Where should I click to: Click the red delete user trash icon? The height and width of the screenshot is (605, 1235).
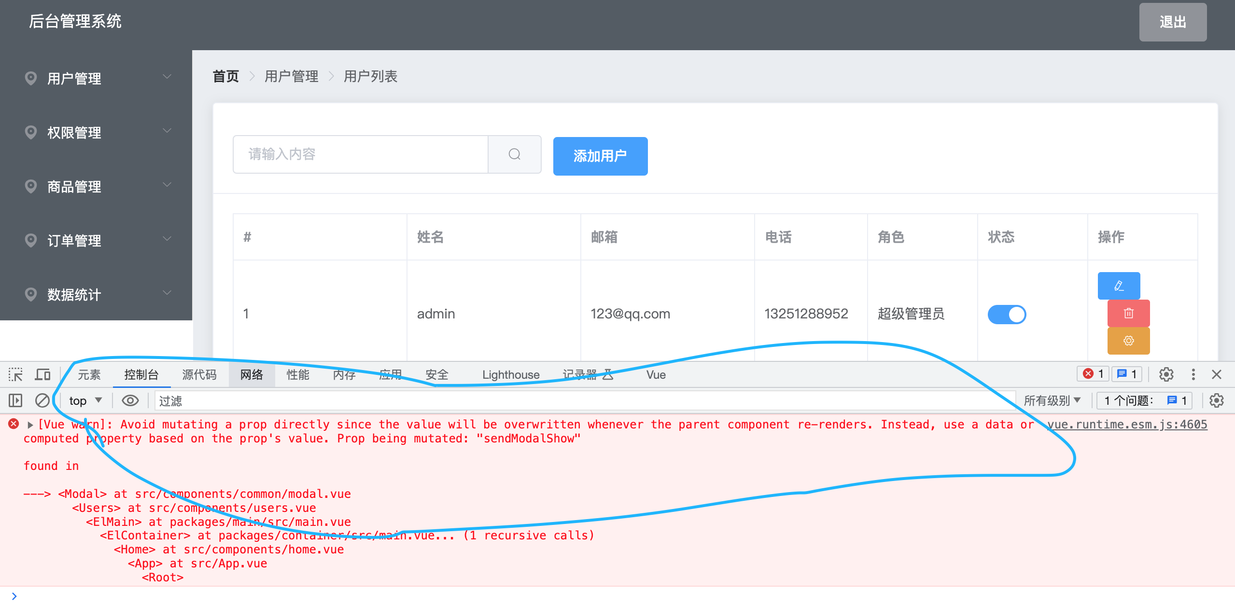(1128, 313)
